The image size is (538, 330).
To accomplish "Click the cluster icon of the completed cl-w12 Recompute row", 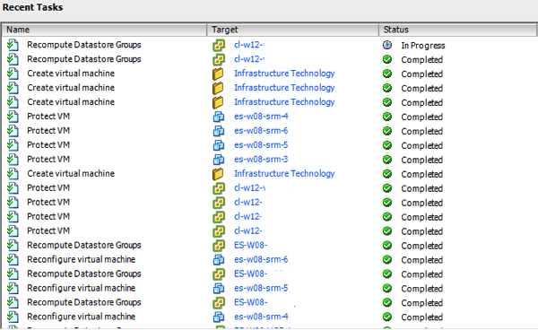I will pyautogui.click(x=219, y=60).
